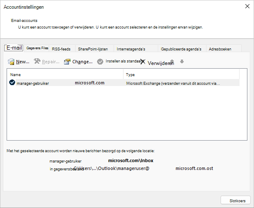Click the Change account icon
Image resolution: width=254 pixels, height=208 pixels.
coord(67,62)
